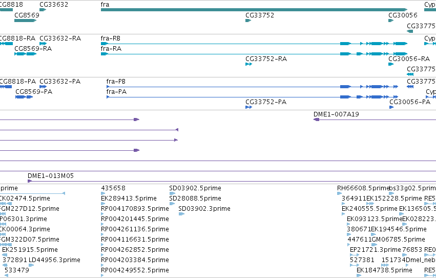Select the fra-RB transcript label
436x278 pixels.
[110, 38]
